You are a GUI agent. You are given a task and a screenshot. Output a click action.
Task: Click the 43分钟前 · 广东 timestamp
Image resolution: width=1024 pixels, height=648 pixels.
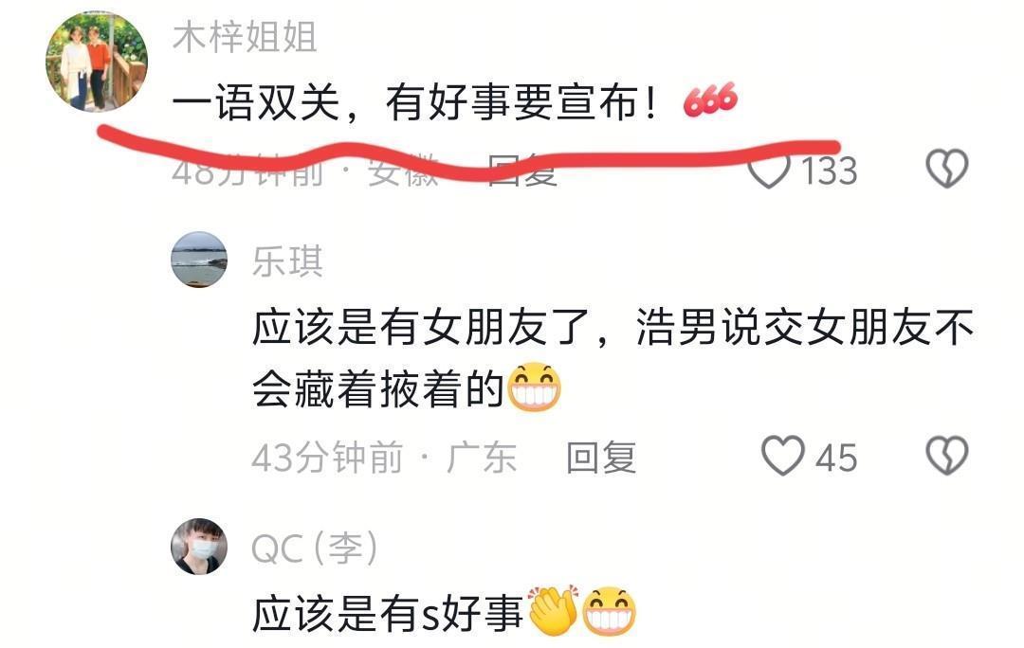(x=385, y=458)
